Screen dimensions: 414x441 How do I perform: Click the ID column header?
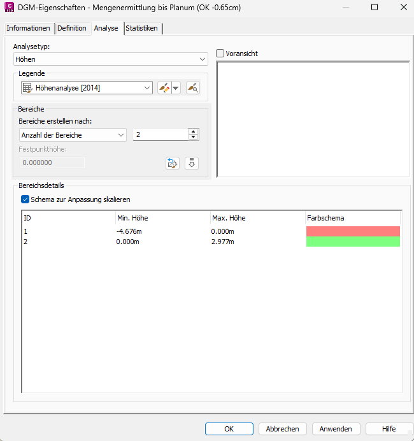[69, 218]
